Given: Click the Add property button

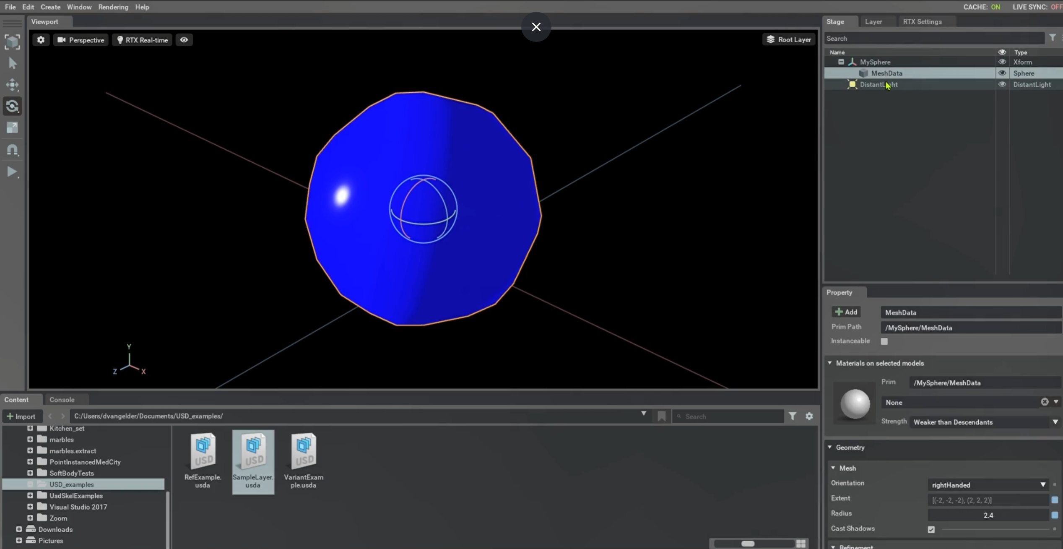Looking at the screenshot, I should click(846, 312).
